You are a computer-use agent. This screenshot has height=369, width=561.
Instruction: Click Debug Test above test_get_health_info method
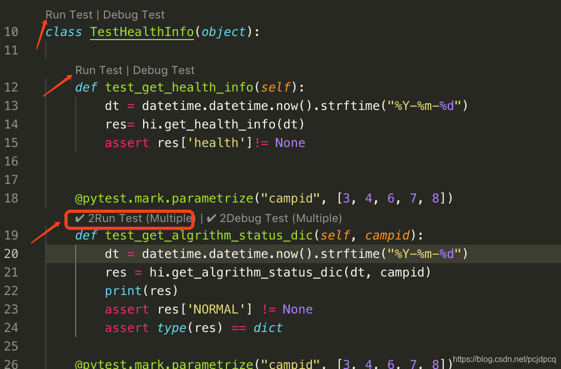click(164, 70)
